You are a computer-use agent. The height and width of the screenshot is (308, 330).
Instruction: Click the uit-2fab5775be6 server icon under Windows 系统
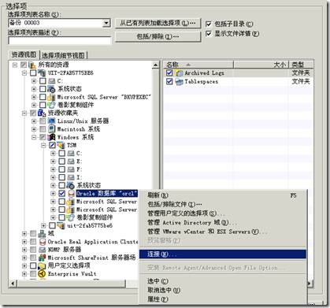[61, 225]
